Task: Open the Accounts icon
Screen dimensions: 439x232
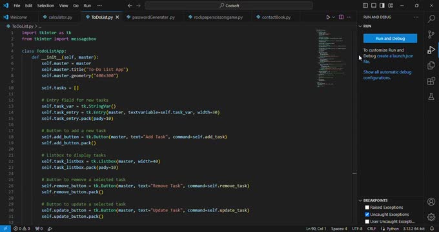Action: [x=431, y=202]
